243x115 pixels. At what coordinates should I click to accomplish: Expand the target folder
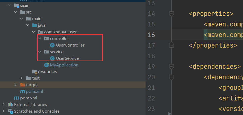point(15,85)
